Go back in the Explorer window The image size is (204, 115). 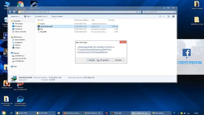tap(10, 12)
